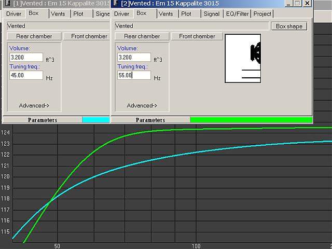Click the 100 Hz axis label

(196, 246)
